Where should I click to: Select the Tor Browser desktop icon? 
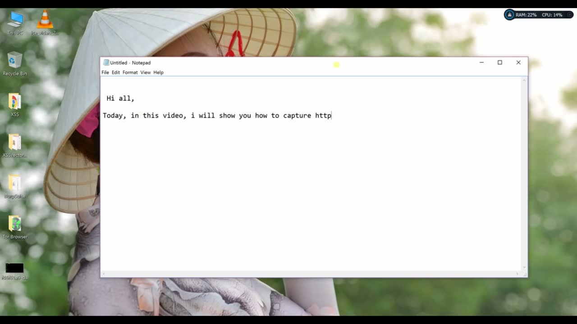point(15,227)
